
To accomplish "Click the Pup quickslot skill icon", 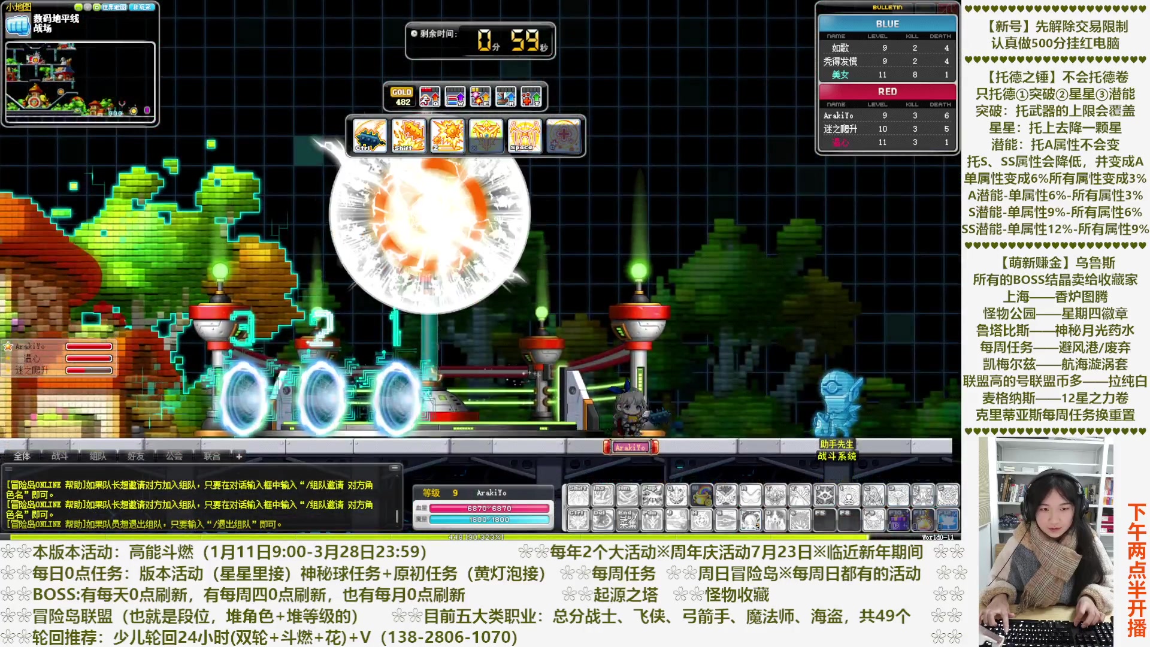I will 652,495.
